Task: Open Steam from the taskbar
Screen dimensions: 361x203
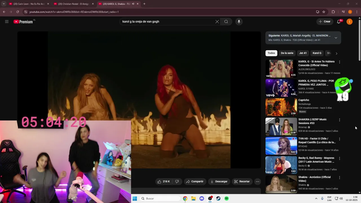Action: coord(218,198)
